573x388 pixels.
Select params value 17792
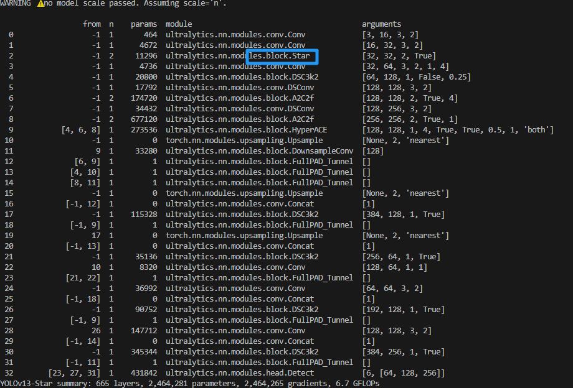[x=146, y=88]
